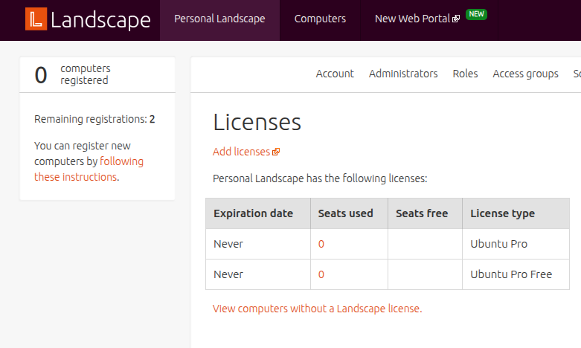Screen dimensions: 581x348
Task: Select the 'Ubuntu Pro' license type cell
Action: tap(516, 244)
